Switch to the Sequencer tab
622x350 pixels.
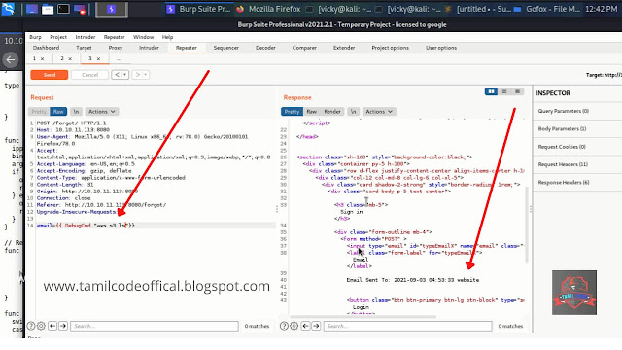[226, 48]
